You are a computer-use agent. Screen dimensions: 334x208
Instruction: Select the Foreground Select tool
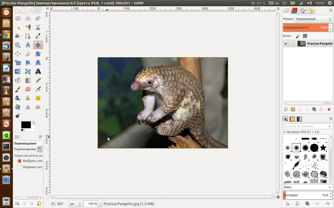[18, 36]
